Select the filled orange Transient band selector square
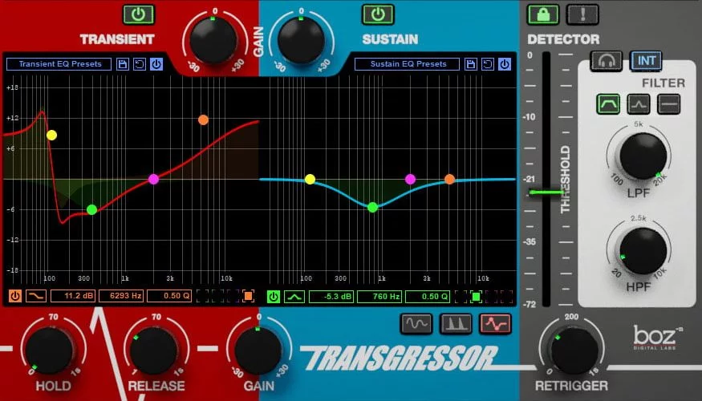Screen dimensions: 702x401 click(x=248, y=296)
